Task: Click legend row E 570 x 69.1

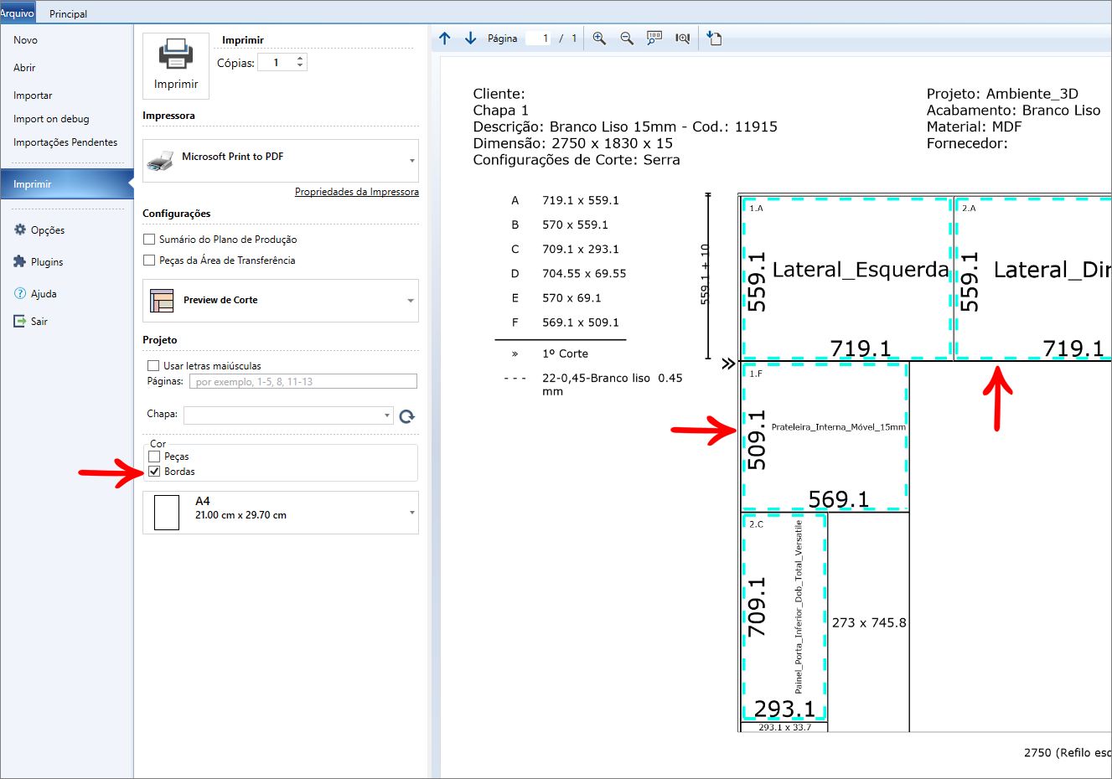Action: coord(556,298)
